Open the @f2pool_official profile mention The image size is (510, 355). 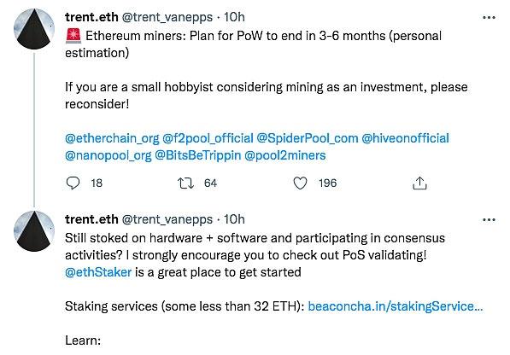208,138
